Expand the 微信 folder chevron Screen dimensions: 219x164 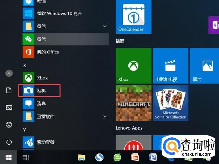point(105,26)
